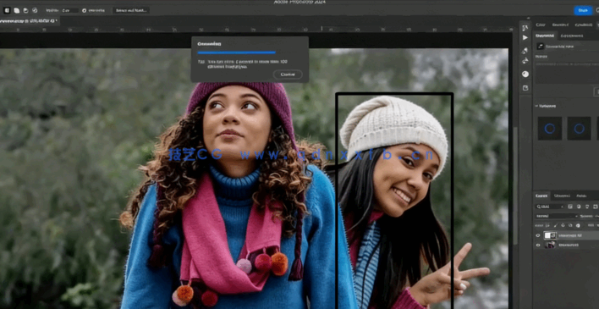Toggle the shape layers filter icon

(595, 207)
